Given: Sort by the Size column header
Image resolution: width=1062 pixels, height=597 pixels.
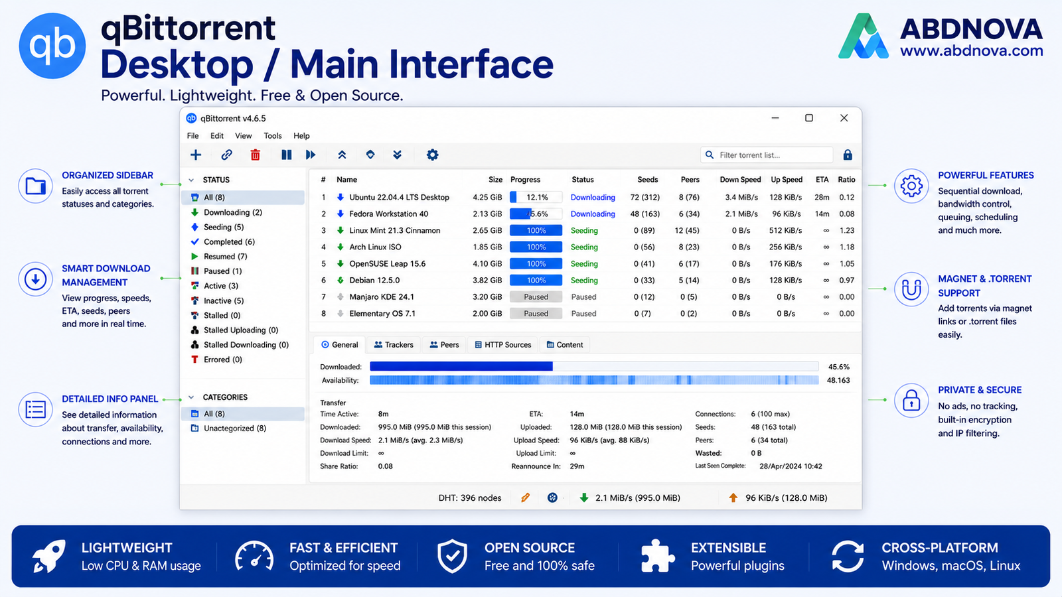Looking at the screenshot, I should [x=495, y=179].
